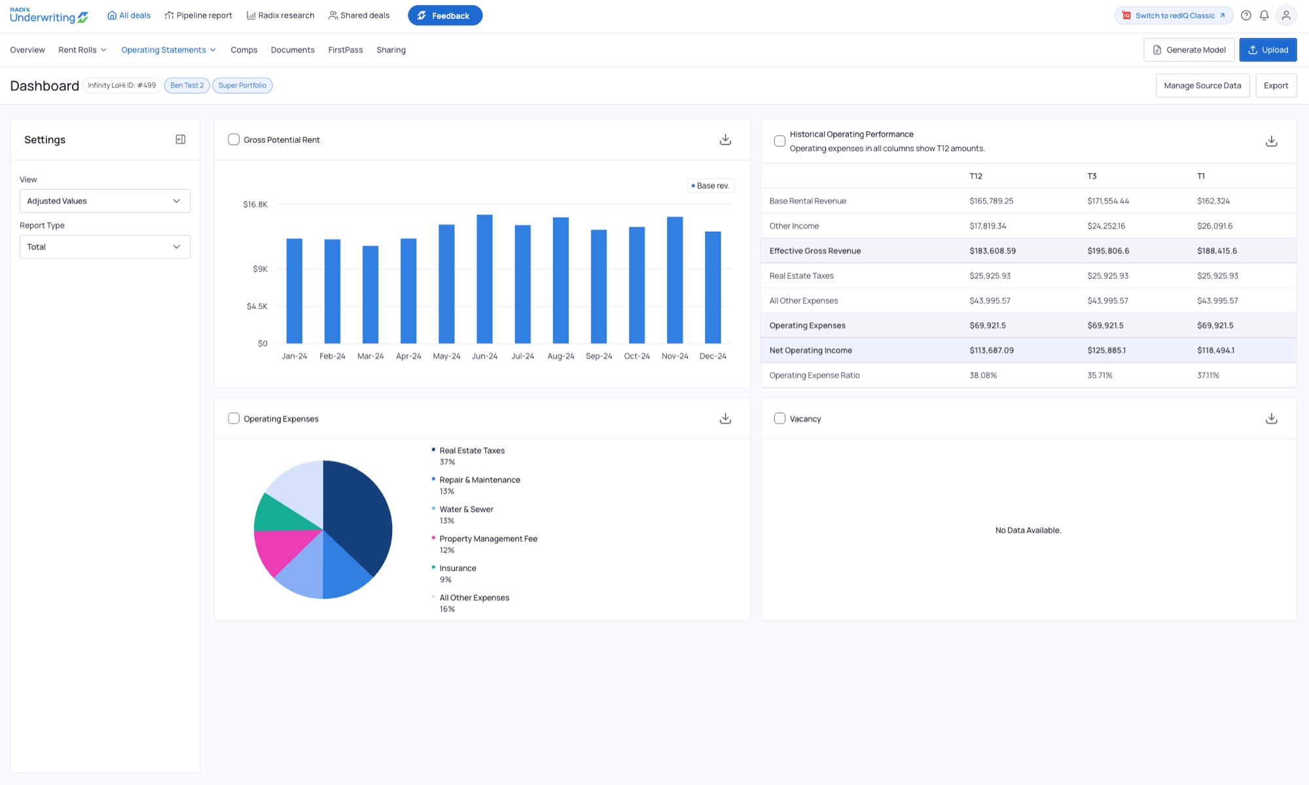Click the Radix Underwriting logo
The image size is (1309, 785).
pyautogui.click(x=49, y=16)
